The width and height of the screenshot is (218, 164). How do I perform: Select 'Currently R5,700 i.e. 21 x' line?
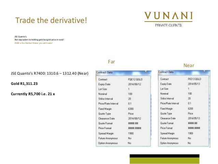coord(33,94)
